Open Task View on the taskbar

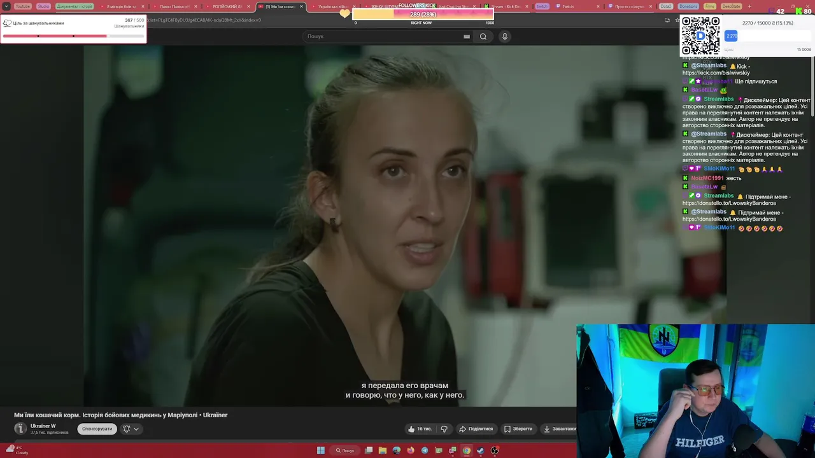(369, 450)
